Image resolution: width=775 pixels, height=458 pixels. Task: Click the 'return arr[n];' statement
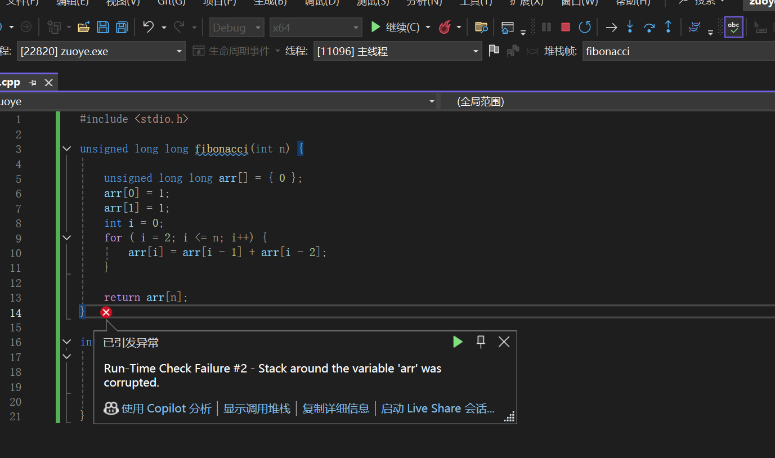point(146,298)
